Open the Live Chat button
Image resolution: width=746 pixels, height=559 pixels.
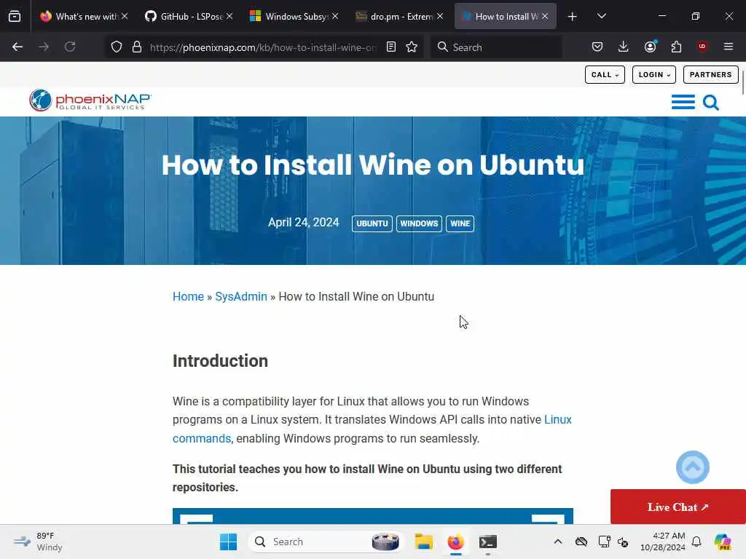click(x=678, y=507)
